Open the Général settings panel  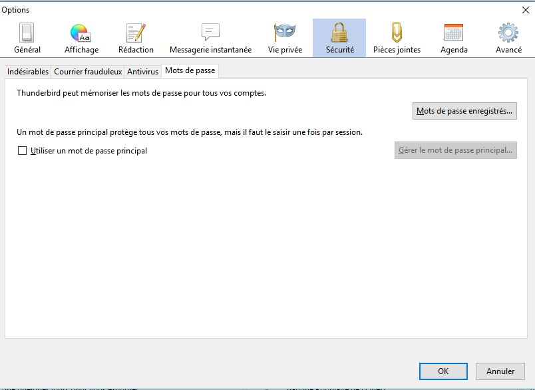(x=26, y=35)
